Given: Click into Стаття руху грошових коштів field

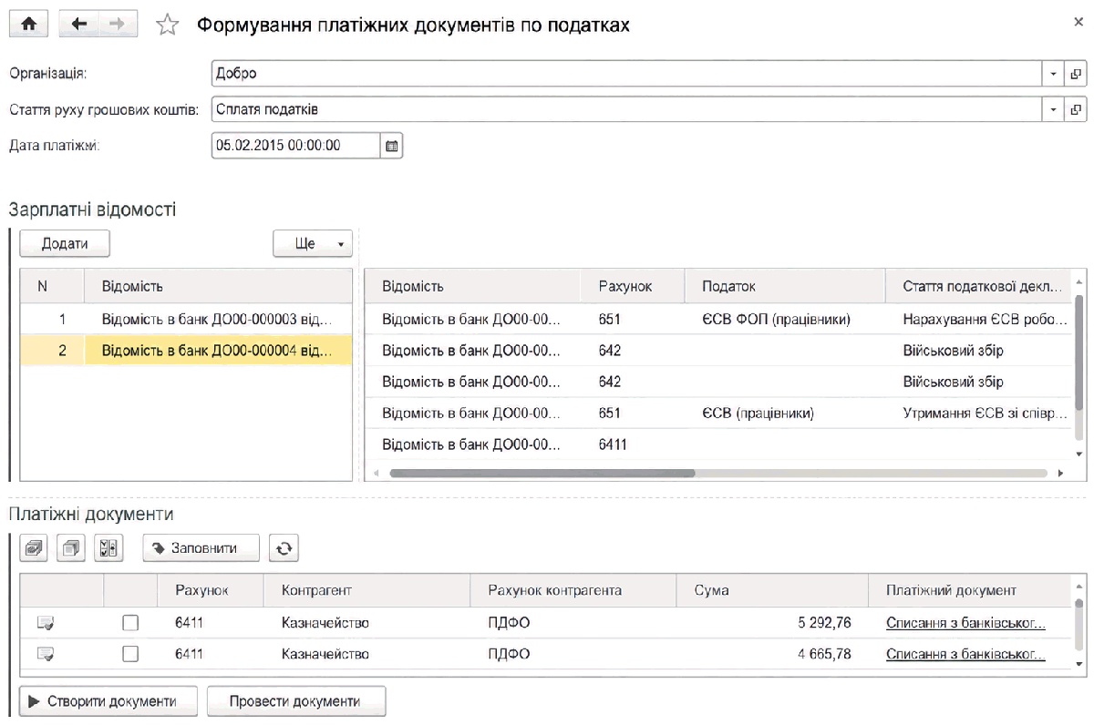Looking at the screenshot, I should point(627,109).
